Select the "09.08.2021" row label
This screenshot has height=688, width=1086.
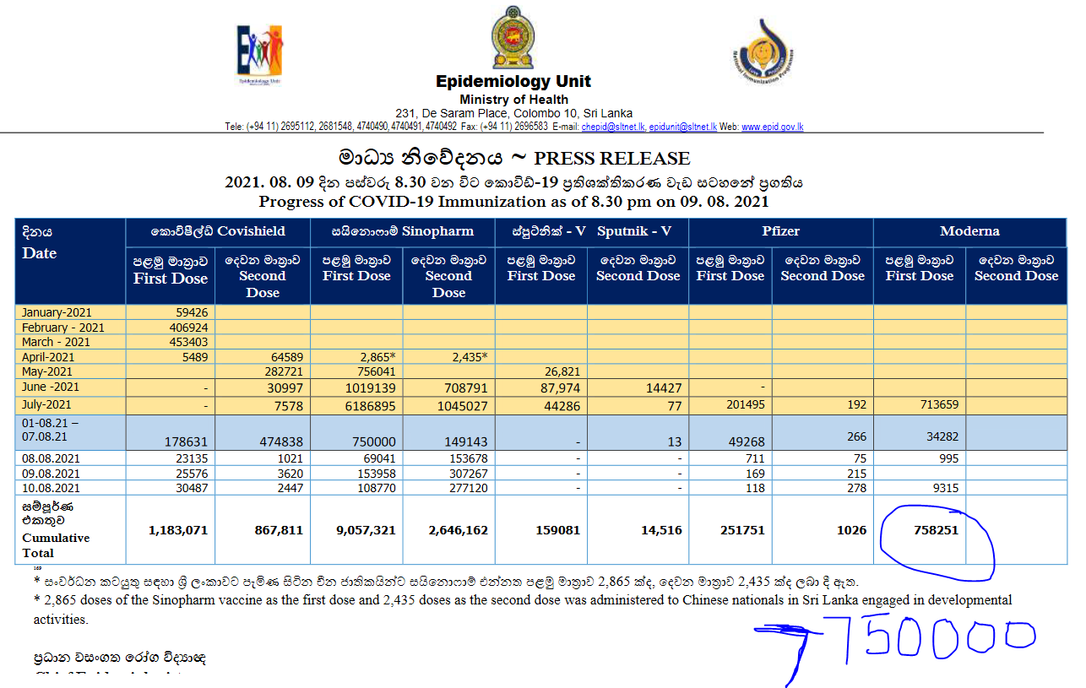[x=52, y=474]
